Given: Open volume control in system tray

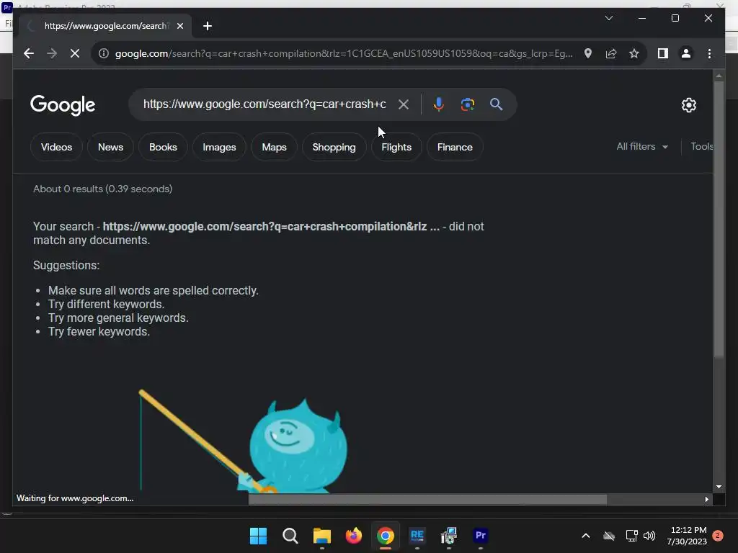Looking at the screenshot, I should [x=649, y=536].
